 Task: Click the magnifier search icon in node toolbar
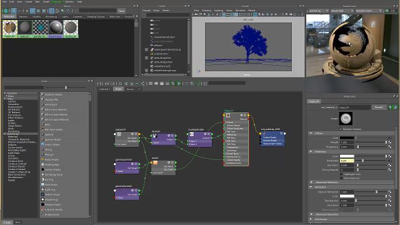tap(173, 83)
